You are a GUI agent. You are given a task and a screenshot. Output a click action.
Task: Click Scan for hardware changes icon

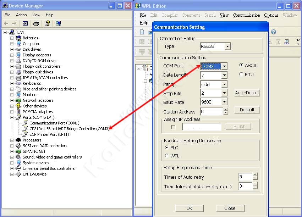58,23
